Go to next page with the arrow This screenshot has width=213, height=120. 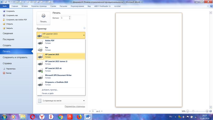coord(102,111)
